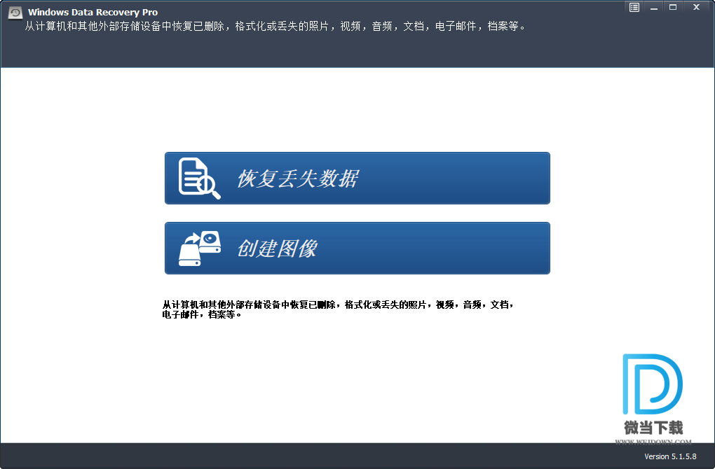This screenshot has width=715, height=469.
Task: Maximize the Windows Data Recovery Pro window
Action: 673,7
